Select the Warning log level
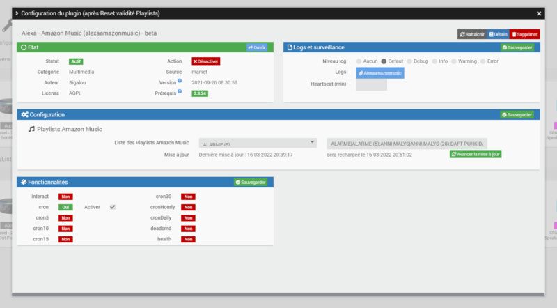This screenshot has height=308, width=557. click(x=454, y=61)
